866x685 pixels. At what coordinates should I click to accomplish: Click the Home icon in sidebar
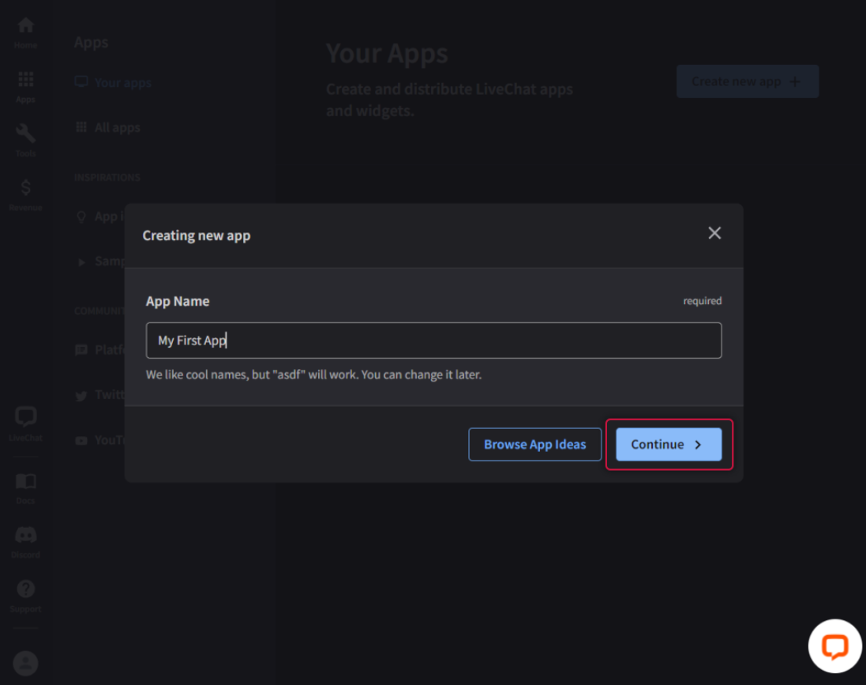pyautogui.click(x=25, y=30)
